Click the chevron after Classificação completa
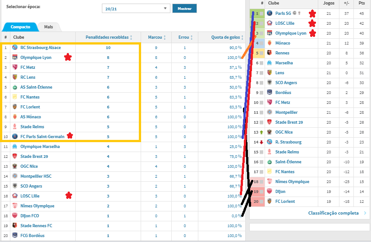Image resolution: width=371 pixels, height=242 pixels. [x=365, y=213]
